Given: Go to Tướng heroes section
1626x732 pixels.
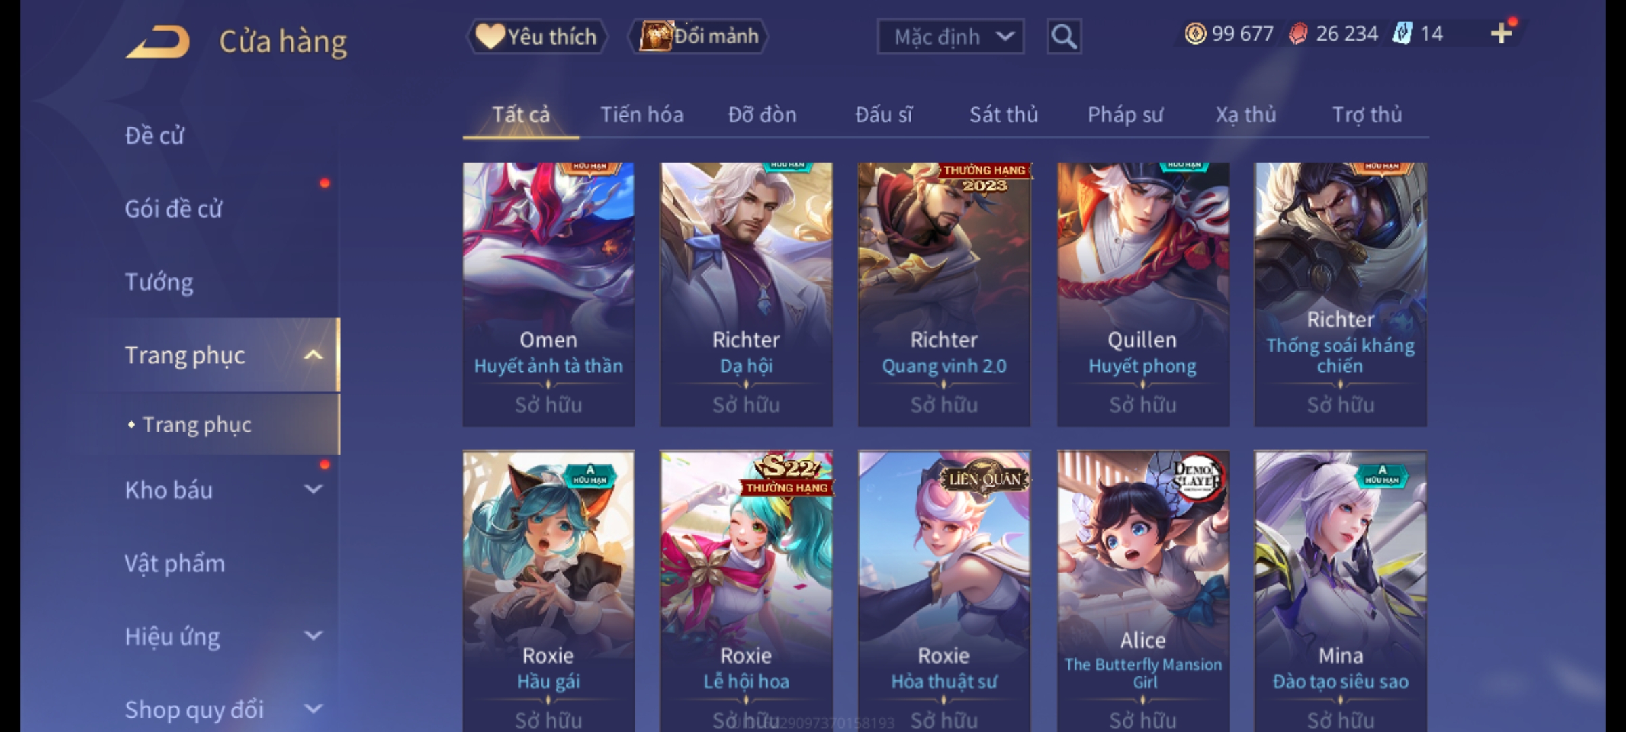Looking at the screenshot, I should pyautogui.click(x=159, y=282).
